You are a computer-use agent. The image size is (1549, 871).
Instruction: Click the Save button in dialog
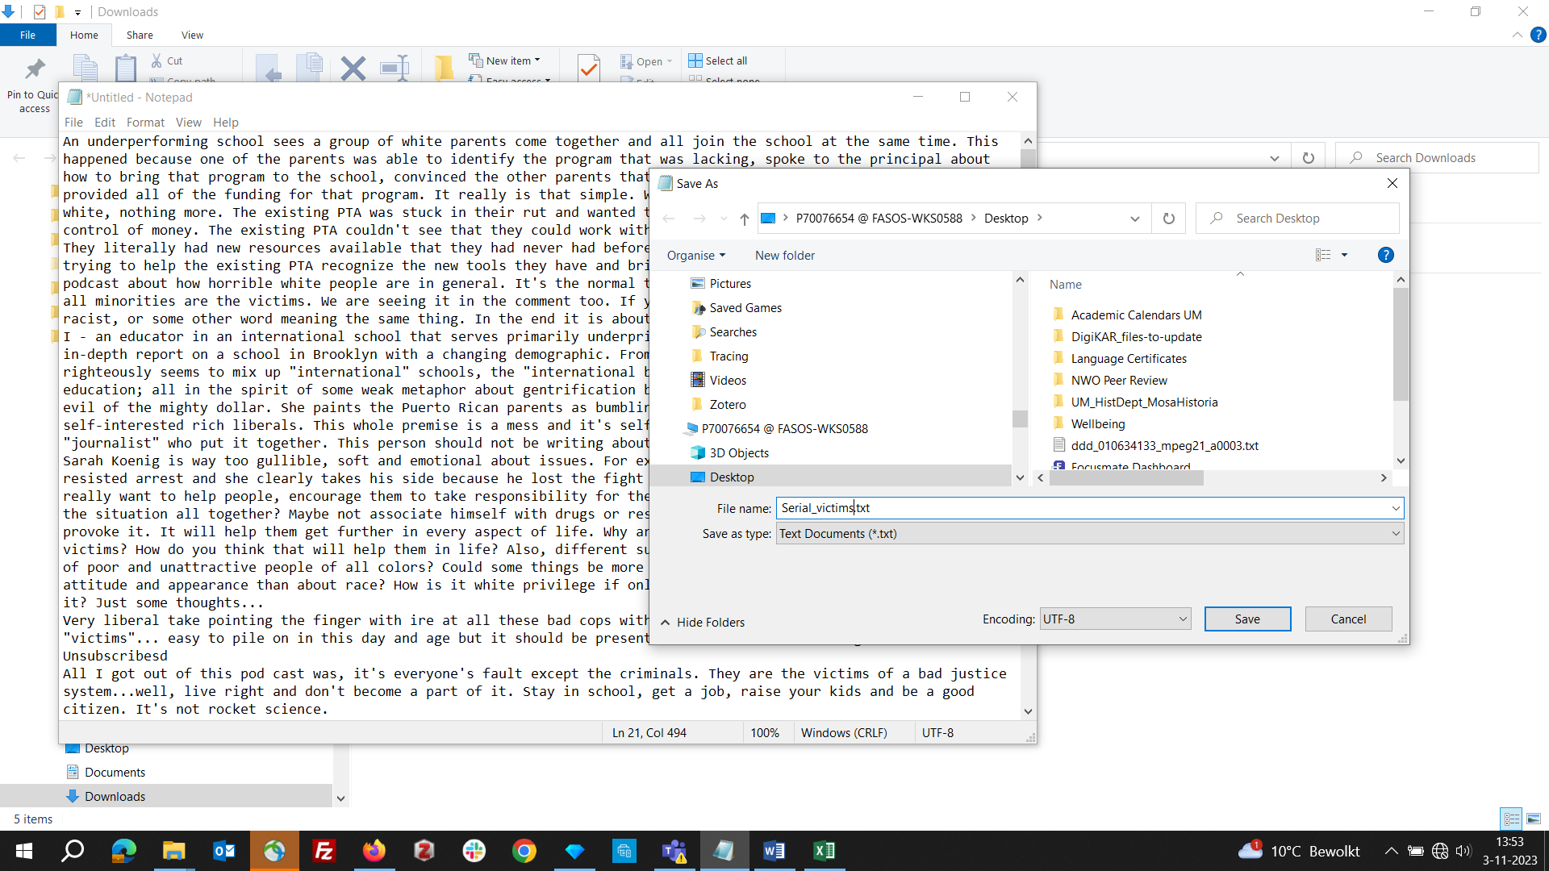coord(1246,619)
